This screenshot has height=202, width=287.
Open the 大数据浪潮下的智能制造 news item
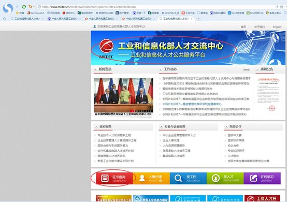pyautogui.click(x=206, y=109)
